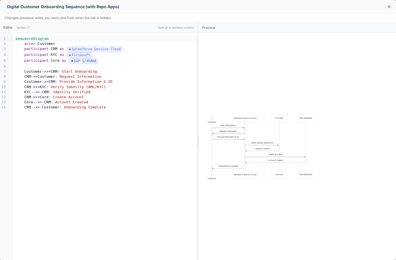
Task: Click 'Account Created' label in preview
Action: click(276, 160)
